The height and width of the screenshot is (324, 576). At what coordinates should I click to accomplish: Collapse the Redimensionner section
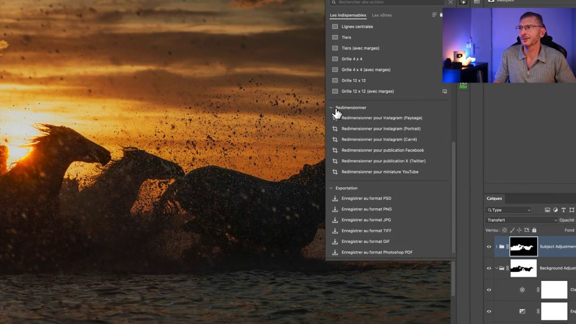pos(331,108)
